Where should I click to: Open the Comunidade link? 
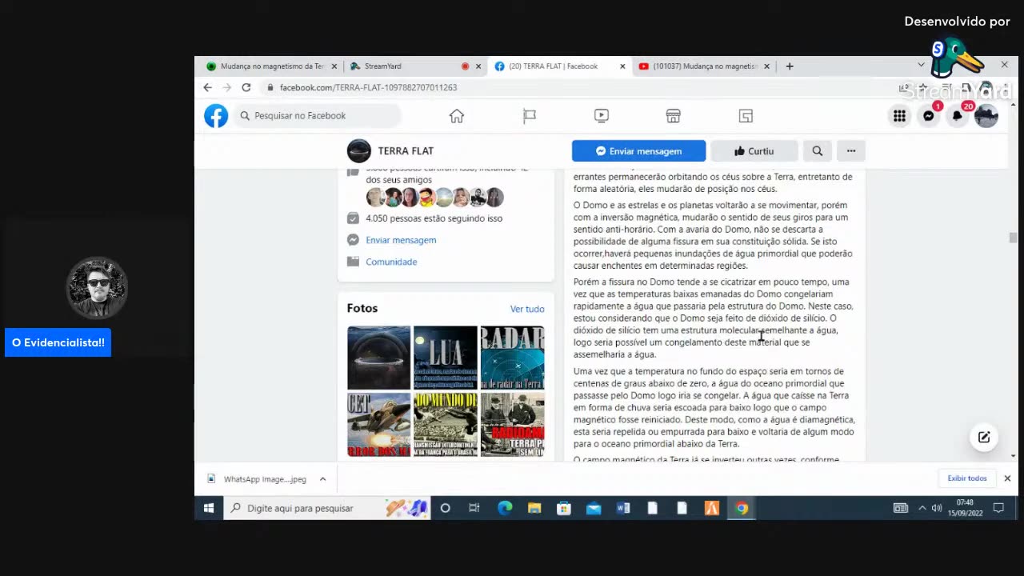pos(391,262)
